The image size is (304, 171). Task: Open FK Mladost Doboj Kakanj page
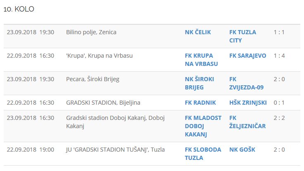(x=203, y=126)
